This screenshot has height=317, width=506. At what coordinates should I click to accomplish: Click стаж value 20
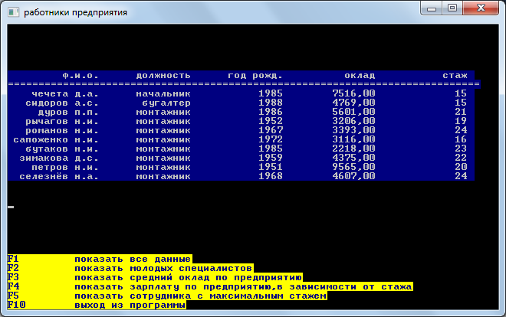click(x=461, y=167)
